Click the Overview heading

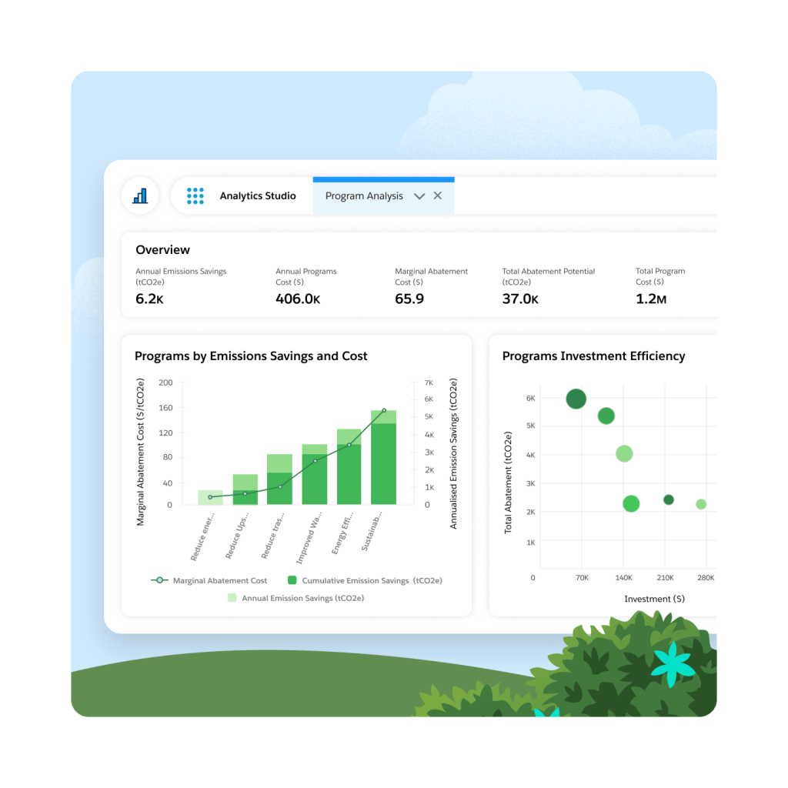[x=163, y=250]
